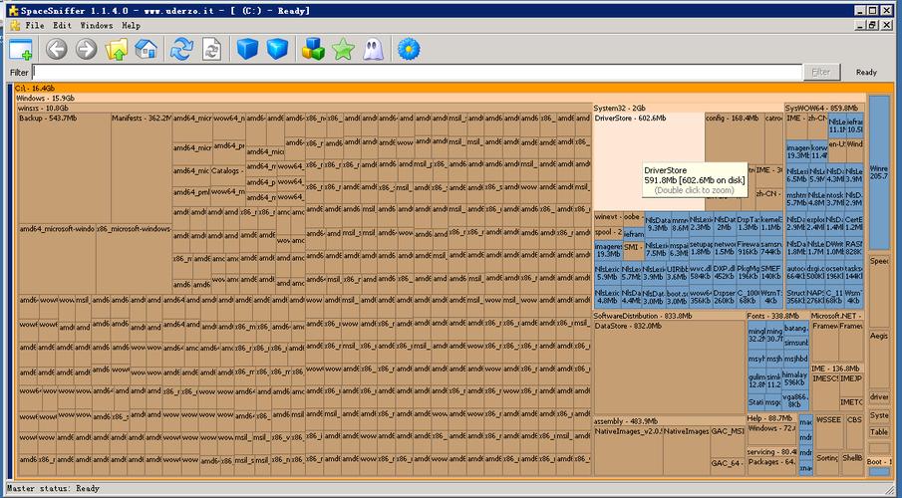Go back with the left arrow icon
The height and width of the screenshot is (498, 902).
(56, 49)
